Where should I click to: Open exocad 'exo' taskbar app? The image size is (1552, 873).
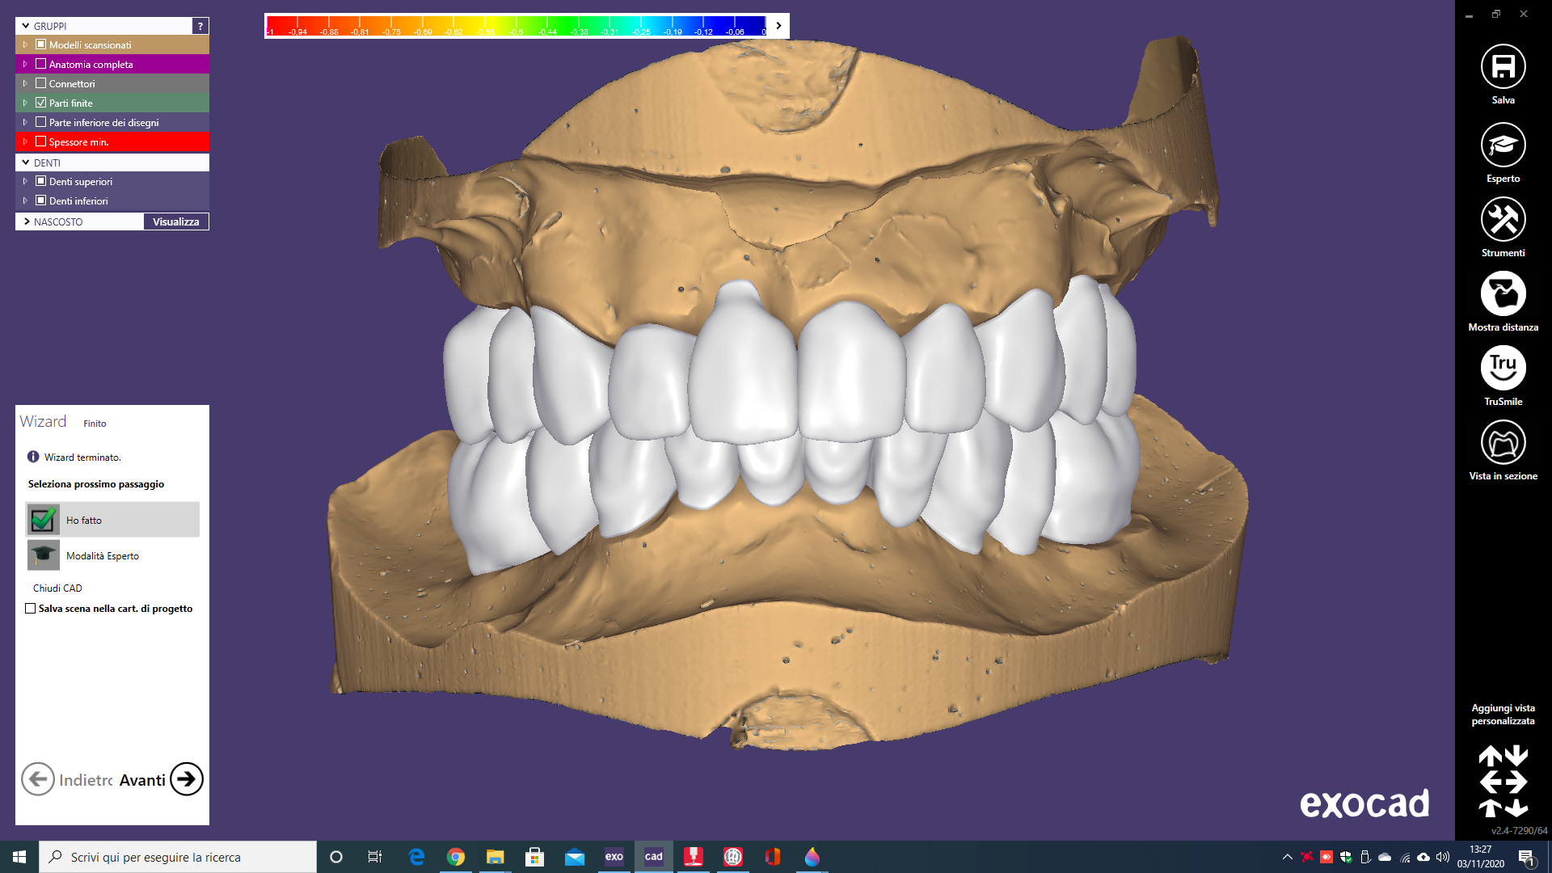tap(614, 857)
